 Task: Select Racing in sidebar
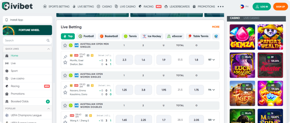pyautogui.click(x=27, y=86)
